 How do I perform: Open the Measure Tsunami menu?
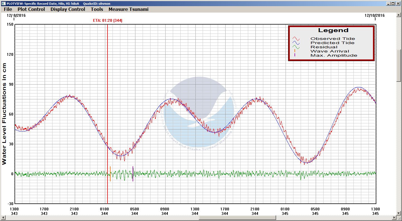tap(128, 9)
